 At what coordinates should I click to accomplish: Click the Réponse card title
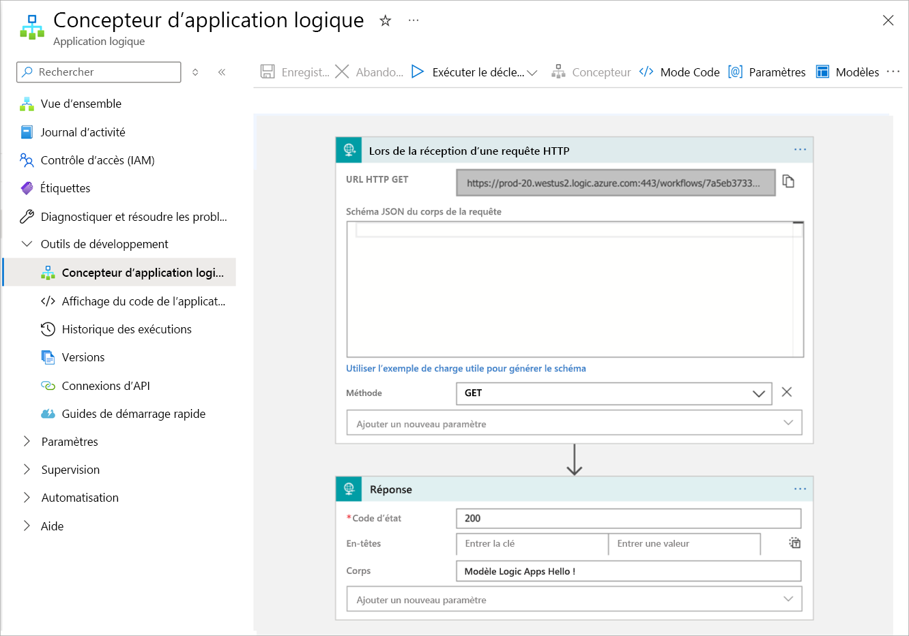391,489
